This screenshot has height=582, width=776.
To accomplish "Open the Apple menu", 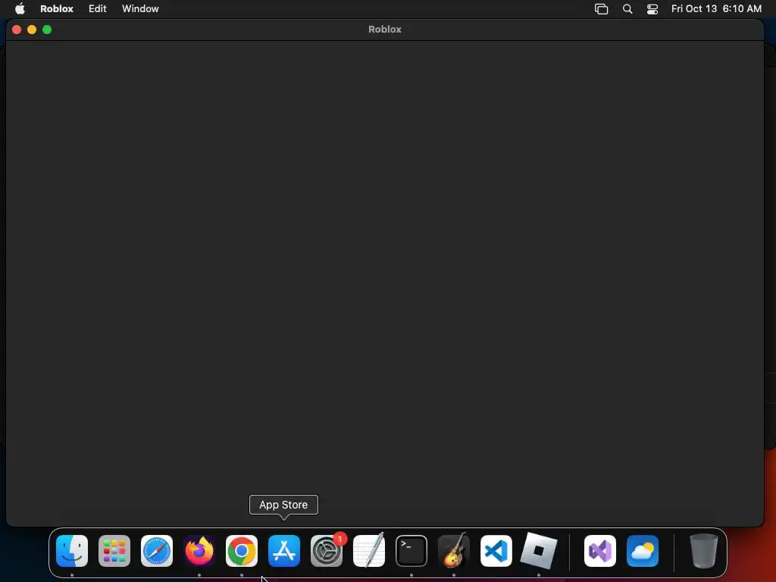I will point(20,8).
